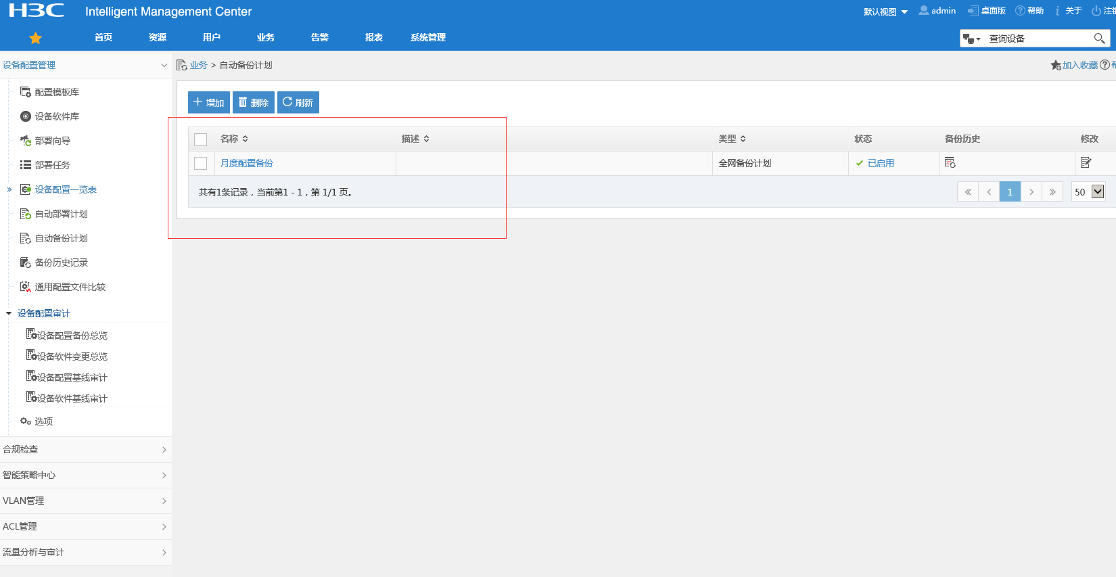Go to the previous page of results

coord(989,192)
